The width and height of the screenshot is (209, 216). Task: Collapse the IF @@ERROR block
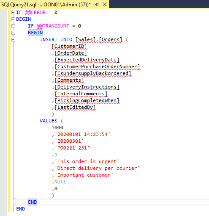pos(13,12)
